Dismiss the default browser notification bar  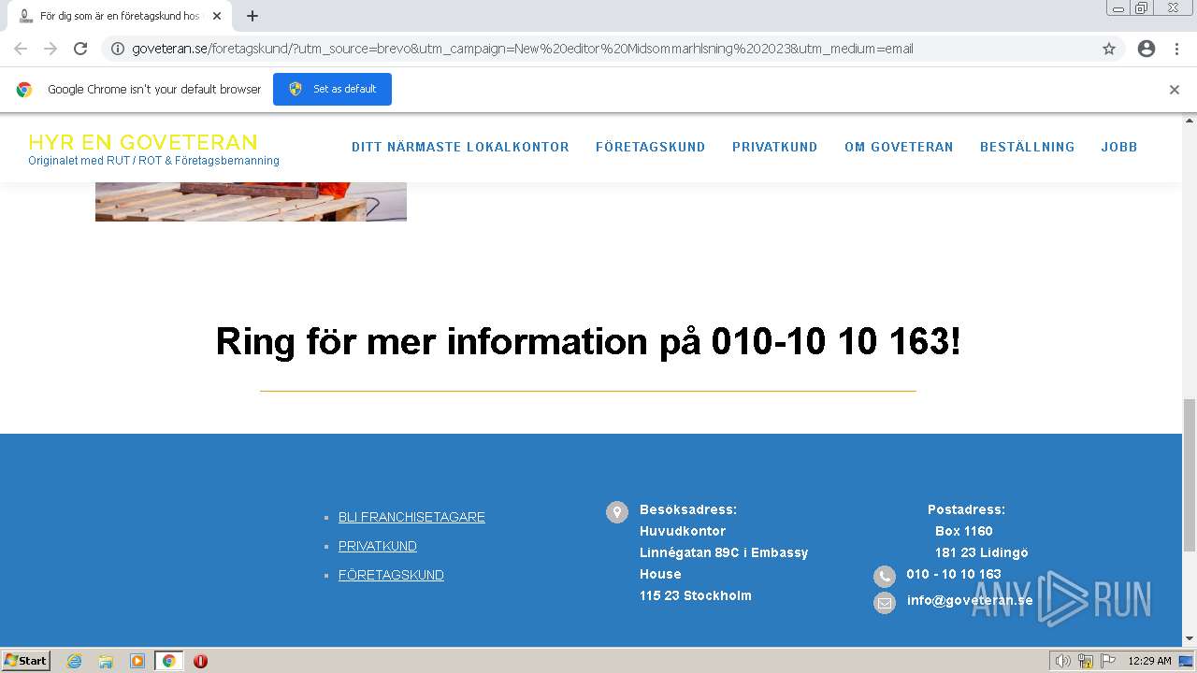pos(1175,90)
